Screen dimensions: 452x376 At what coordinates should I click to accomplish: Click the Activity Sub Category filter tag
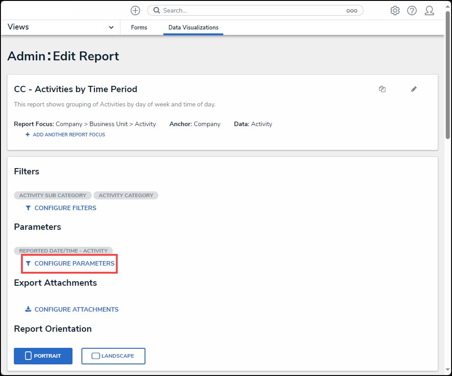pos(53,195)
